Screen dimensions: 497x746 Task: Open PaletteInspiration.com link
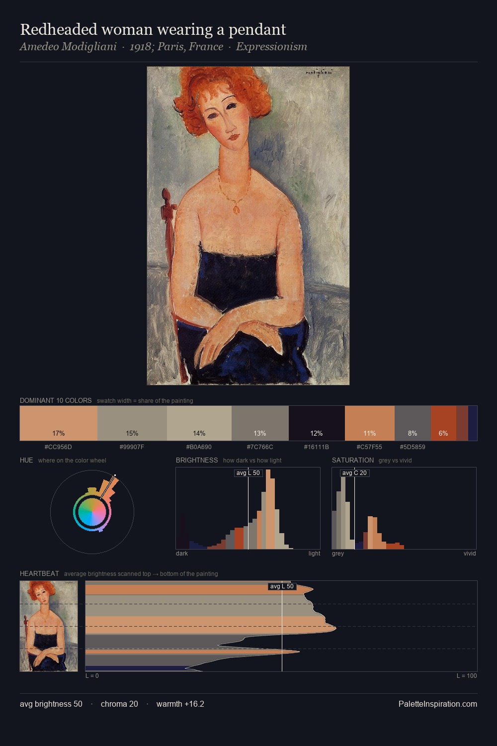(438, 704)
